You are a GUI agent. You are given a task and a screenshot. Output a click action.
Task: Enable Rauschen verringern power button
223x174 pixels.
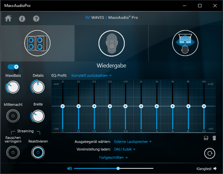13,152
